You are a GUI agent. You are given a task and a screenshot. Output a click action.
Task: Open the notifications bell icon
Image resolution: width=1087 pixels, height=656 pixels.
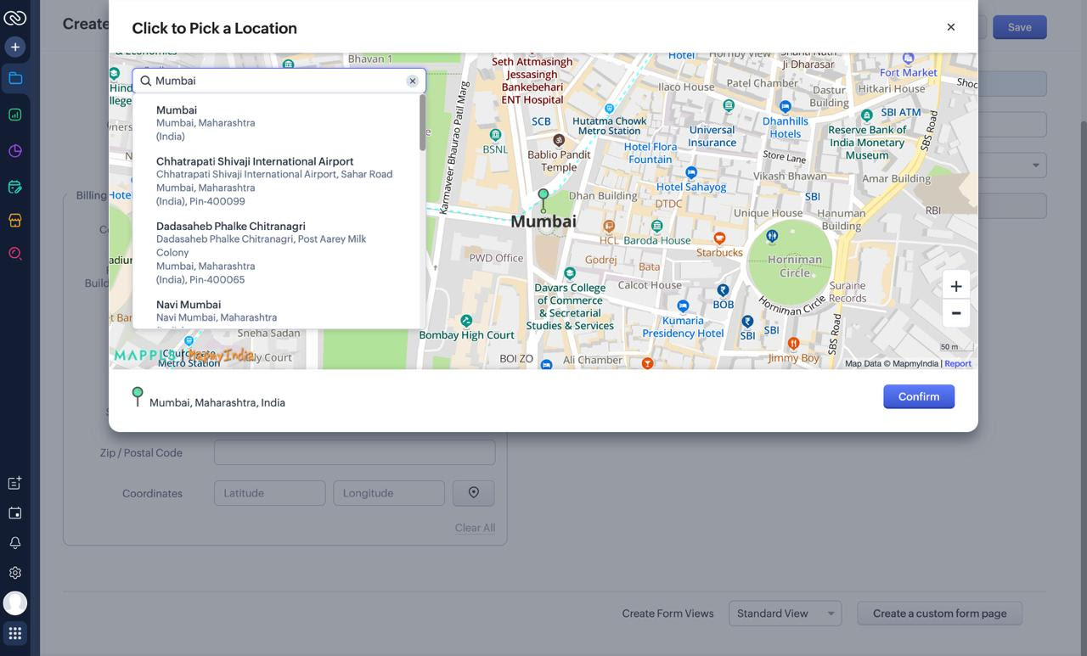point(14,543)
